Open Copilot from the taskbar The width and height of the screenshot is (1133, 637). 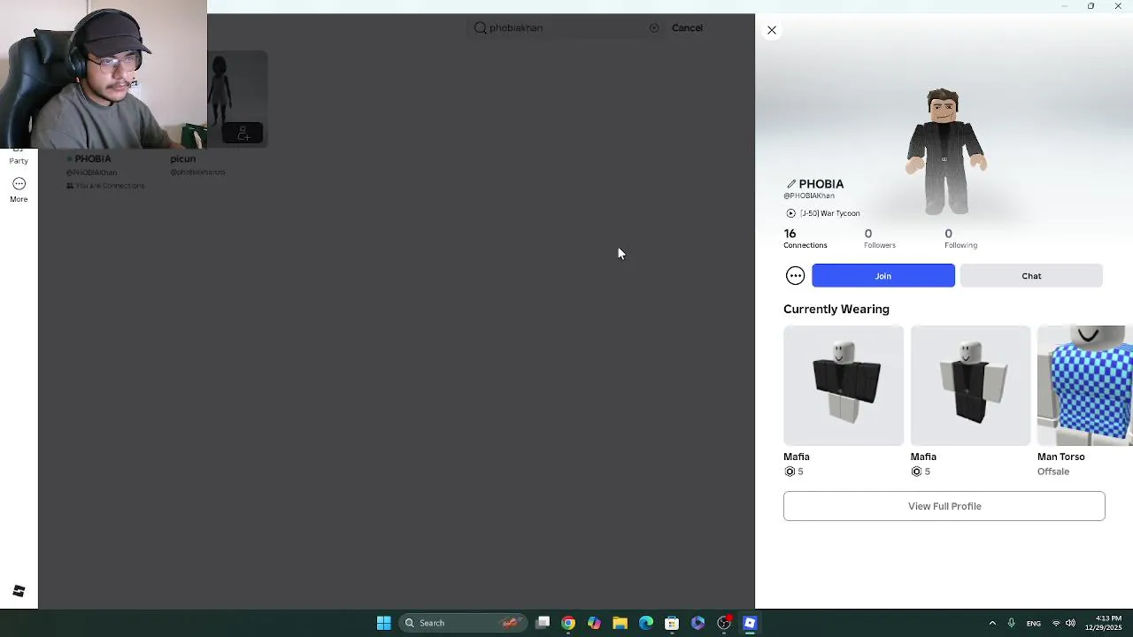[594, 623]
